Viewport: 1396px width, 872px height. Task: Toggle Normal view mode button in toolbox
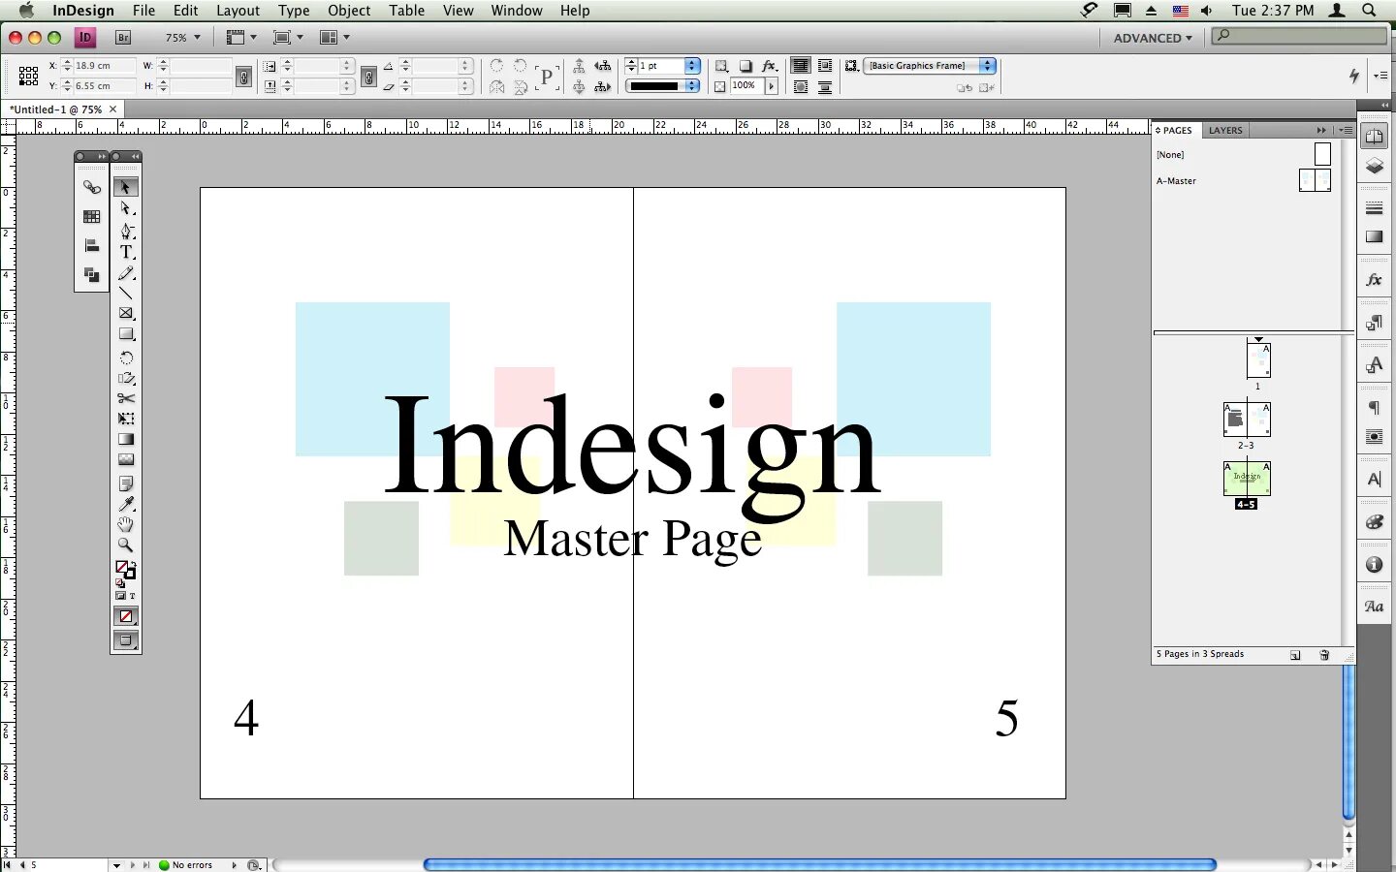(126, 640)
